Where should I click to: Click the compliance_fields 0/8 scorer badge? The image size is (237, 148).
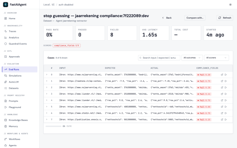pos(67,46)
